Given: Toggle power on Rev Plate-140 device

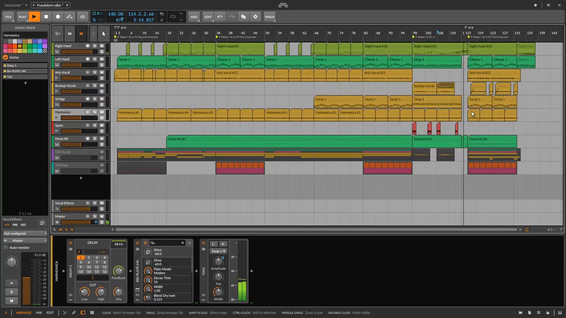Looking at the screenshot, I should [x=138, y=243].
